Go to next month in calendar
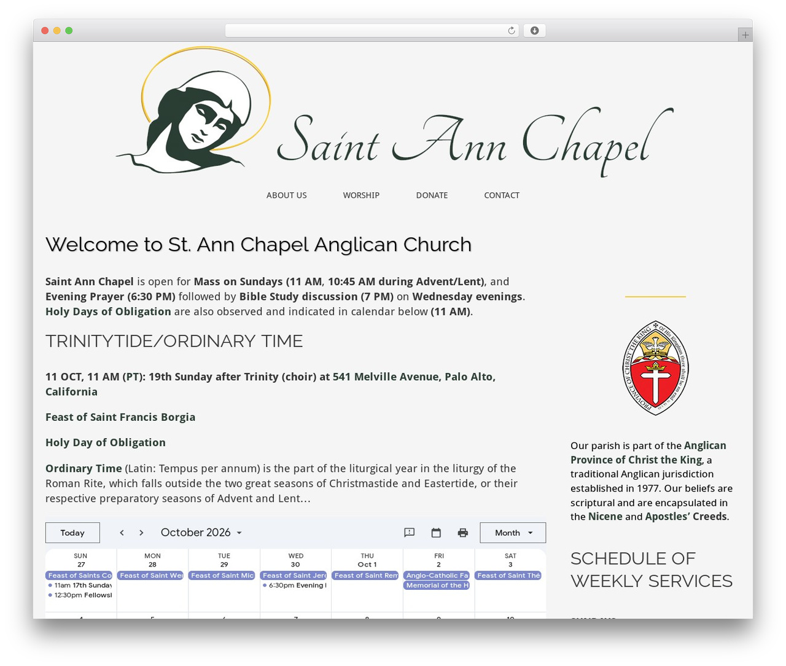The image size is (786, 666). coord(141,533)
